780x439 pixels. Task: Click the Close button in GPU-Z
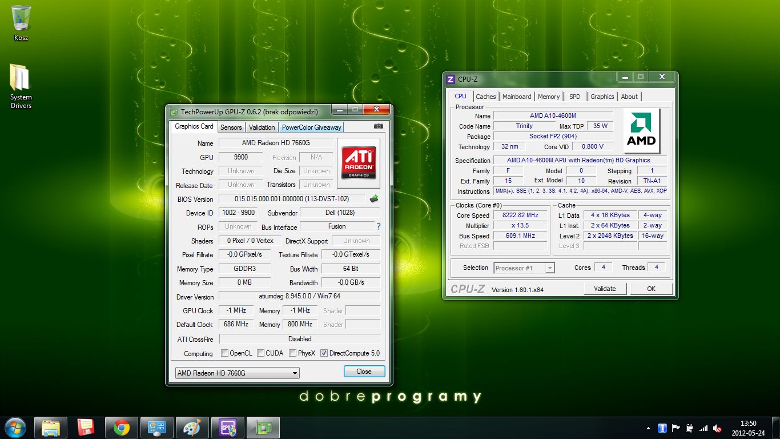tap(364, 372)
